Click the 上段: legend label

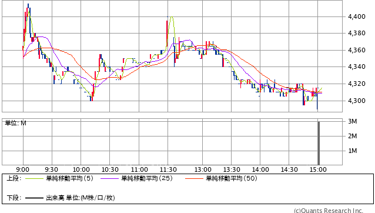14,178
